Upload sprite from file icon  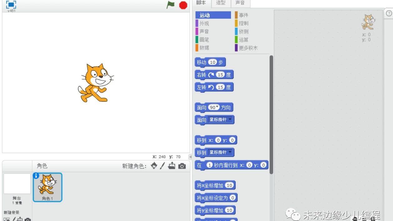172,166
